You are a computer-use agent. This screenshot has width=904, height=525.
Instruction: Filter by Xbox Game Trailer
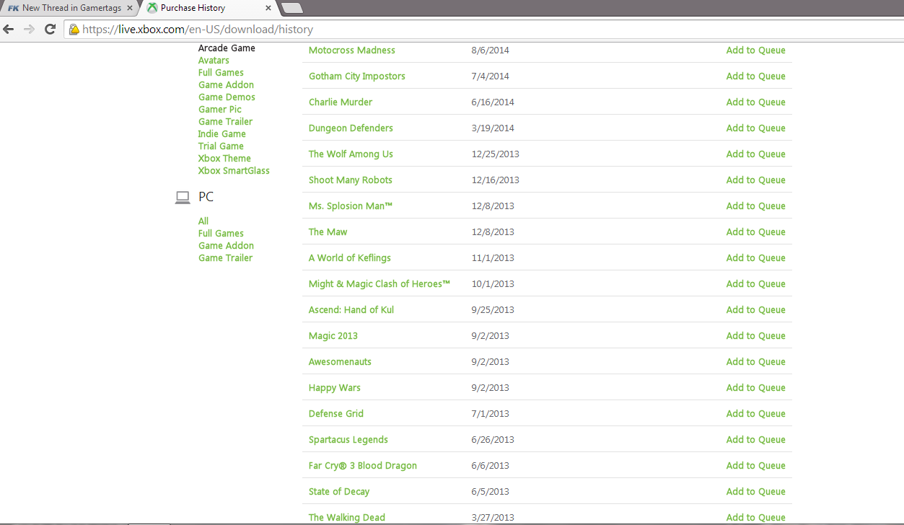(225, 122)
